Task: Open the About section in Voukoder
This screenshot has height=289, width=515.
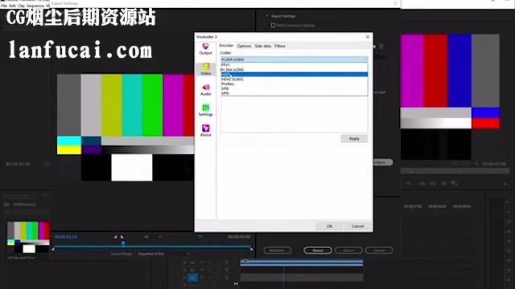Action: [206, 130]
